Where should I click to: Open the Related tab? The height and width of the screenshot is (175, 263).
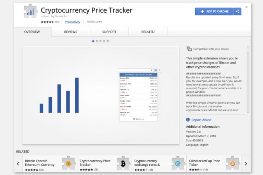tap(148, 32)
